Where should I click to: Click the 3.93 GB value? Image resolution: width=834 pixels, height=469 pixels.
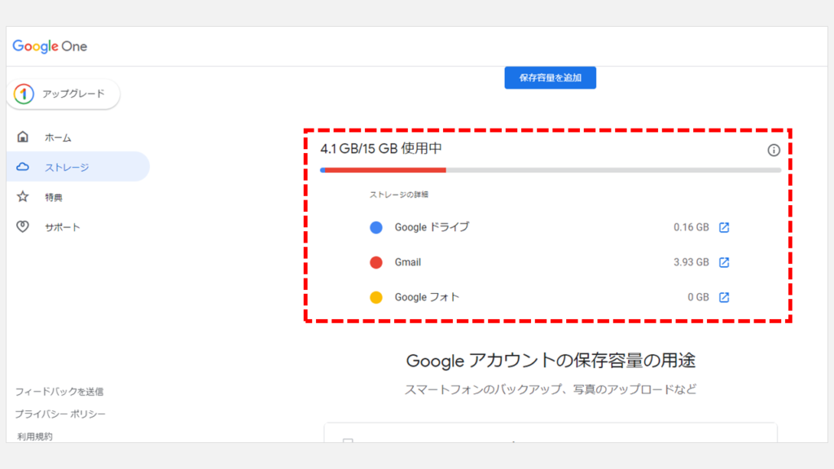[691, 262]
